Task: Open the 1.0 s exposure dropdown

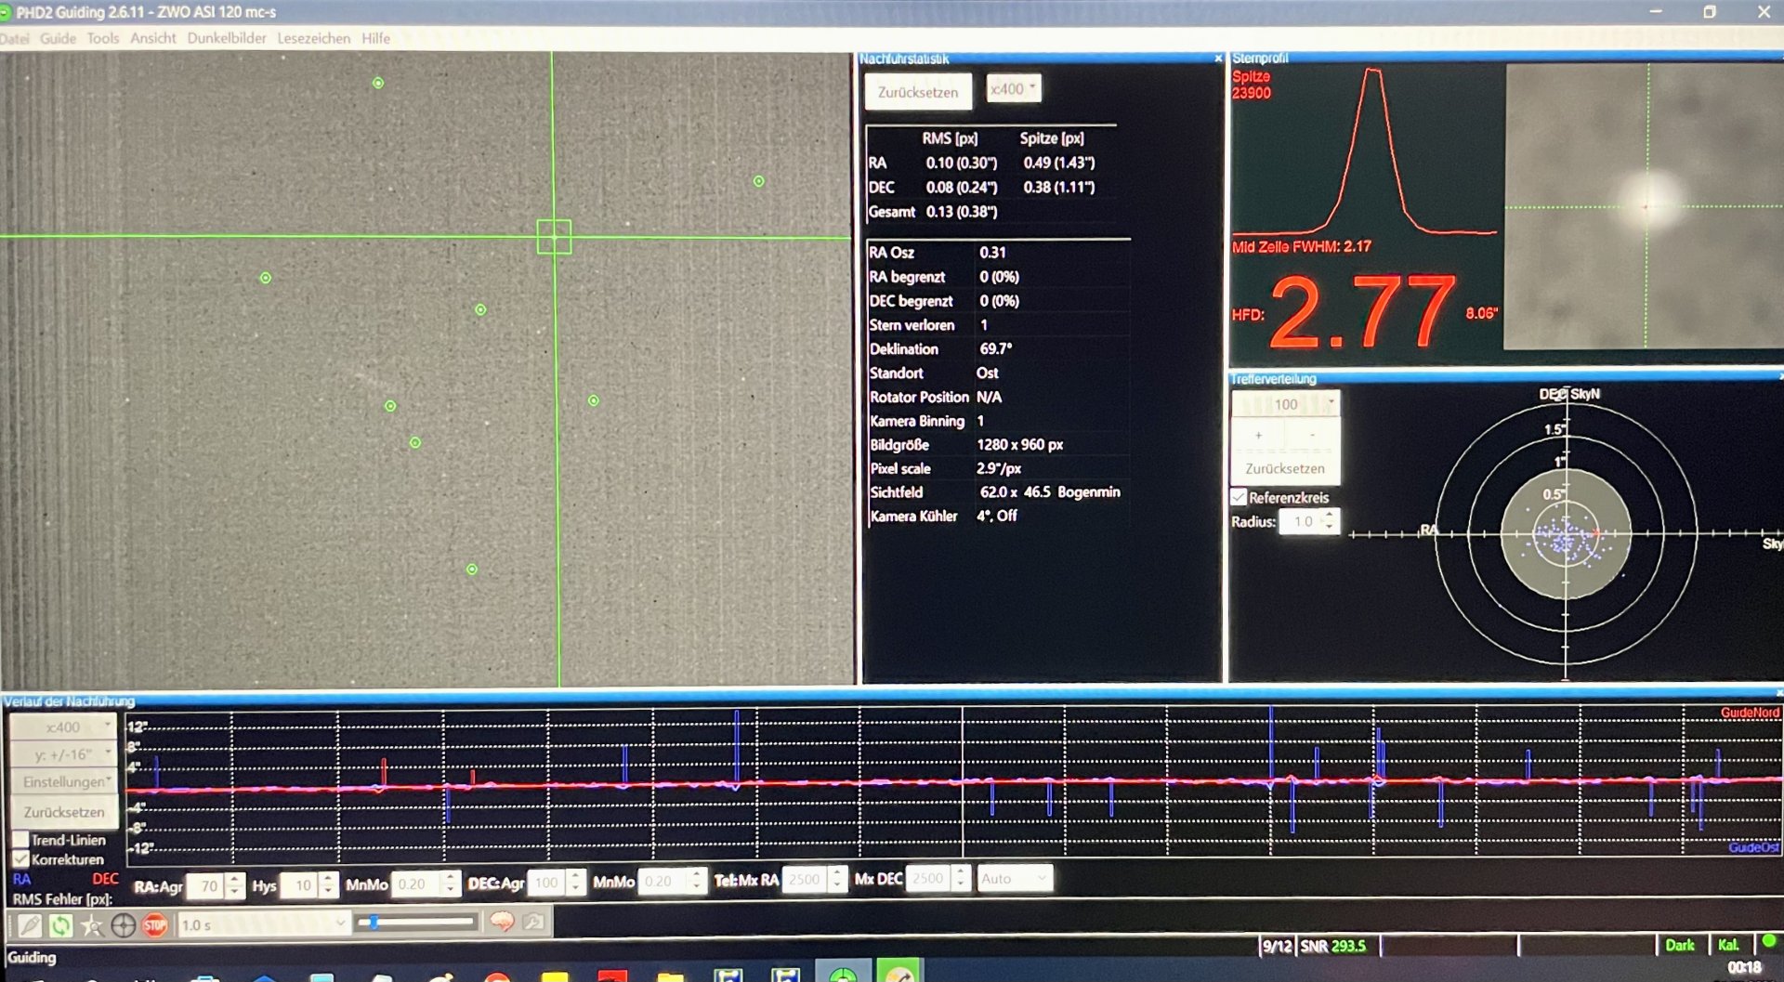Action: pyautogui.click(x=263, y=924)
